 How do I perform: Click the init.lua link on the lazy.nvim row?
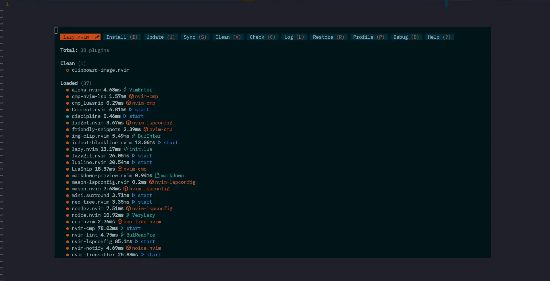point(141,149)
